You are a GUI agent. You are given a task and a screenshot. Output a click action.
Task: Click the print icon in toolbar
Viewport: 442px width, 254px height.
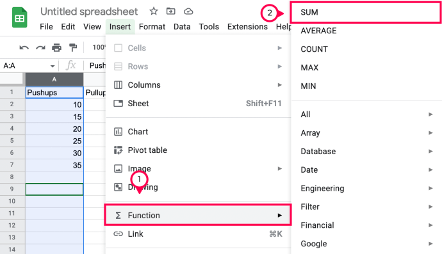point(56,47)
